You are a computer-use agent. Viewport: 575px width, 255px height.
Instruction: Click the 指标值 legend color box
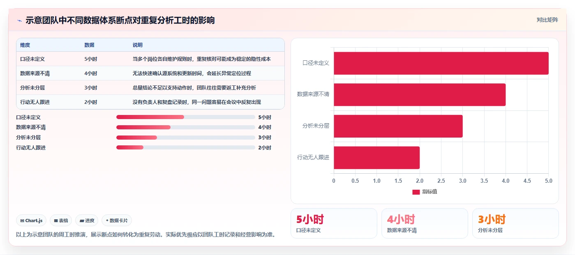416,192
